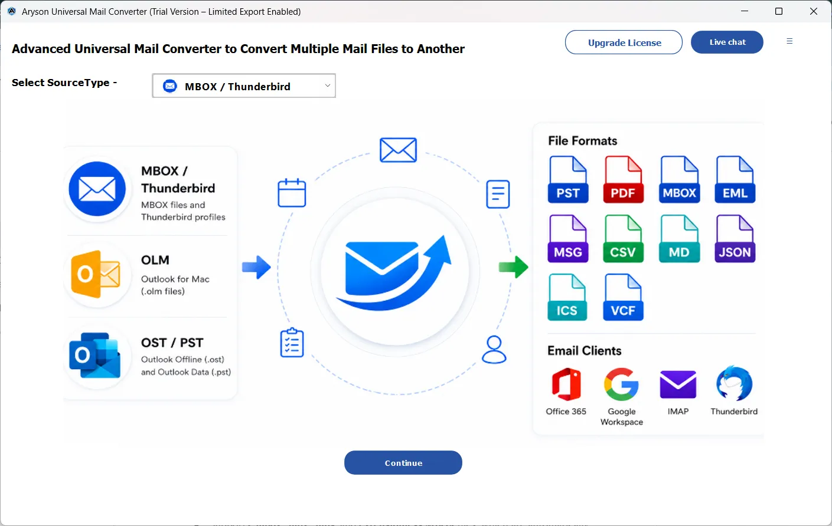Viewport: 832px width, 526px height.
Task: Click the OLM Outlook for Mac icon
Action: (96, 274)
